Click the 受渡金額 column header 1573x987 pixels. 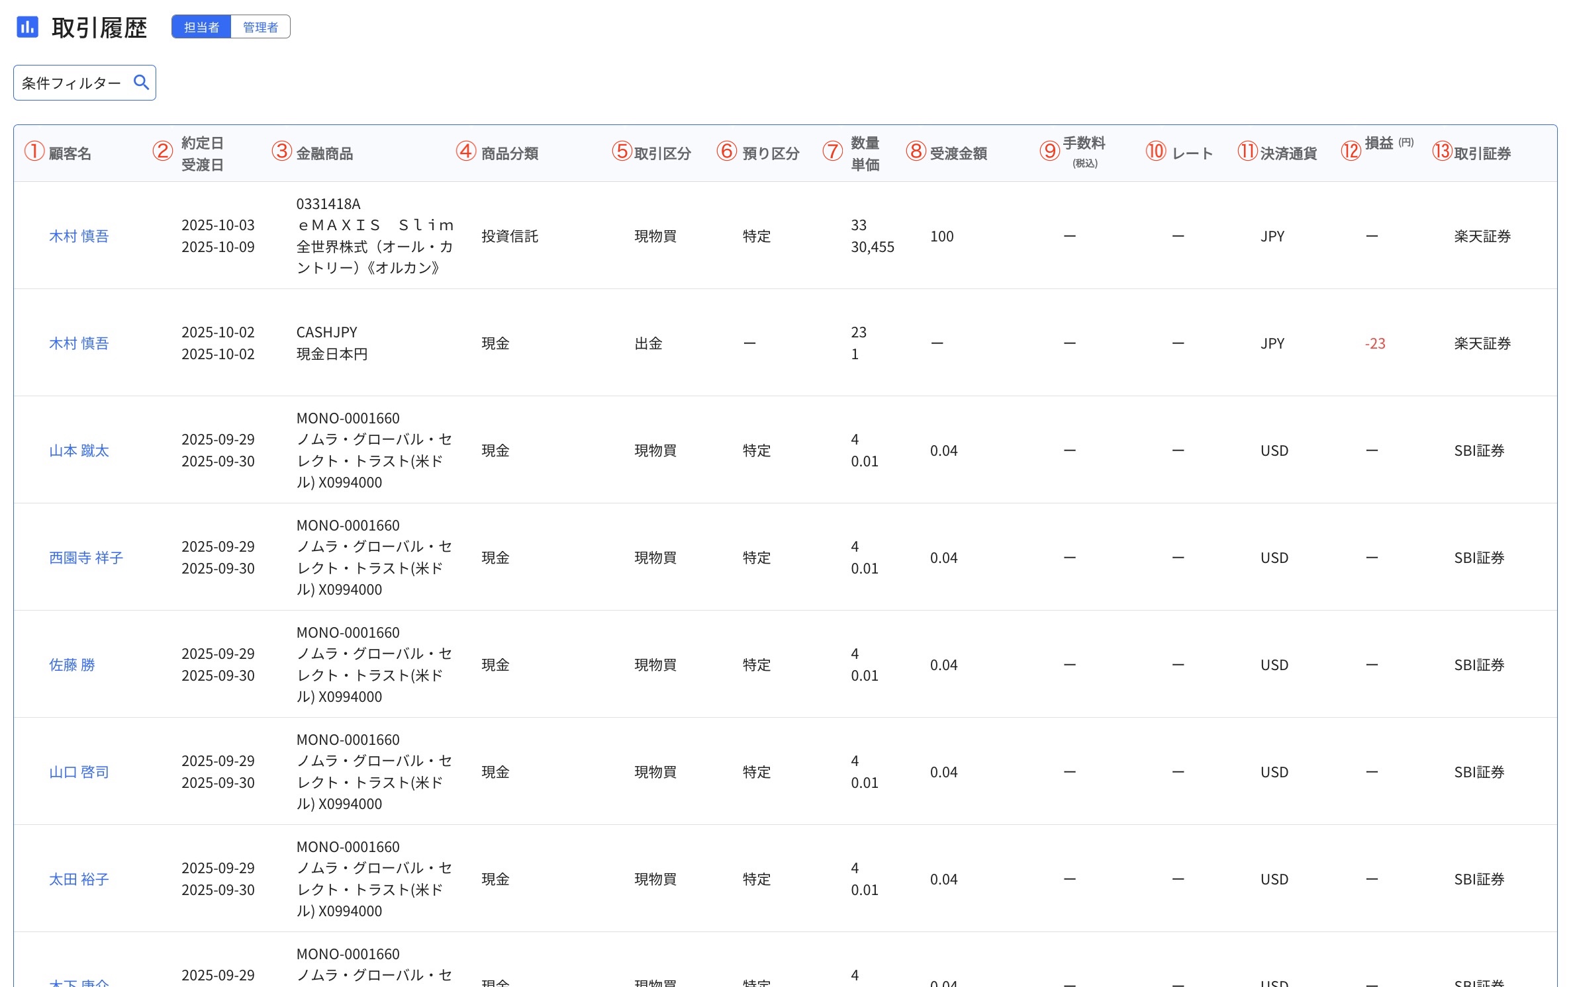[958, 151]
